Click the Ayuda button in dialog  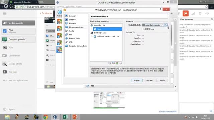click(x=162, y=80)
